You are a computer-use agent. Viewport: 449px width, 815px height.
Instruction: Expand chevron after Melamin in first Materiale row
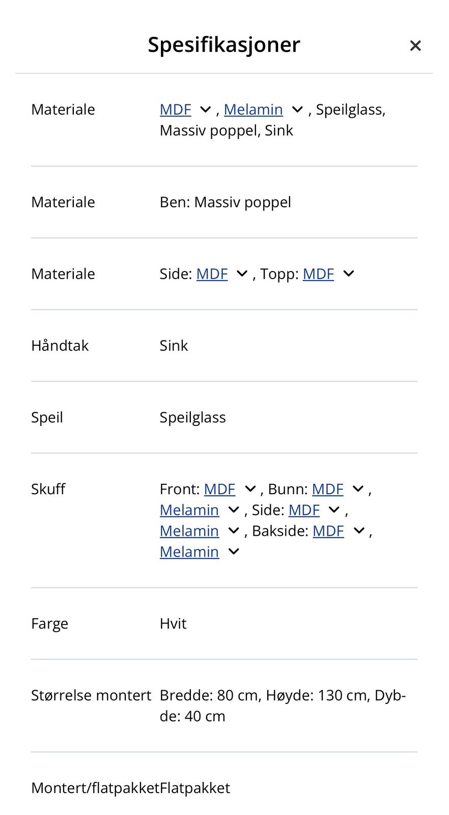pos(298,110)
